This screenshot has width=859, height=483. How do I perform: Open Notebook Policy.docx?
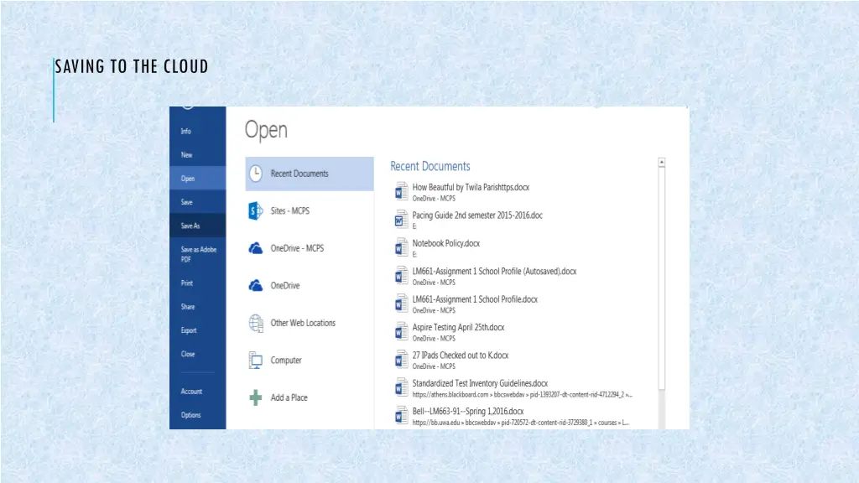[x=446, y=243]
